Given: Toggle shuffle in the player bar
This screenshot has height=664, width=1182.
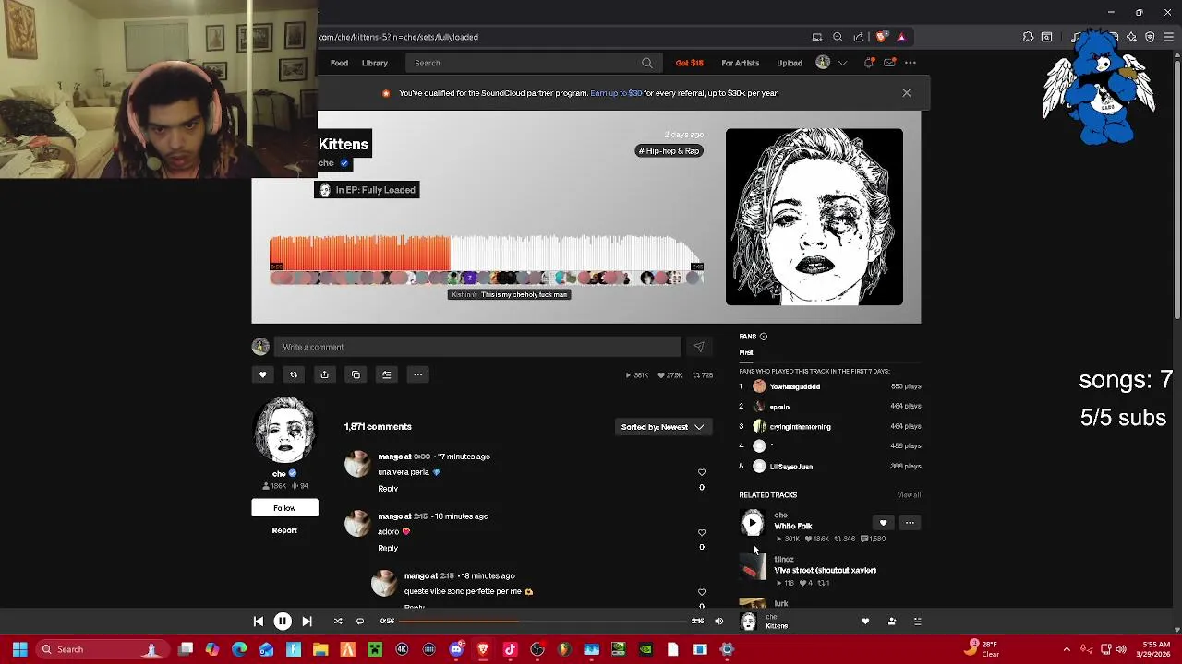Looking at the screenshot, I should (338, 622).
